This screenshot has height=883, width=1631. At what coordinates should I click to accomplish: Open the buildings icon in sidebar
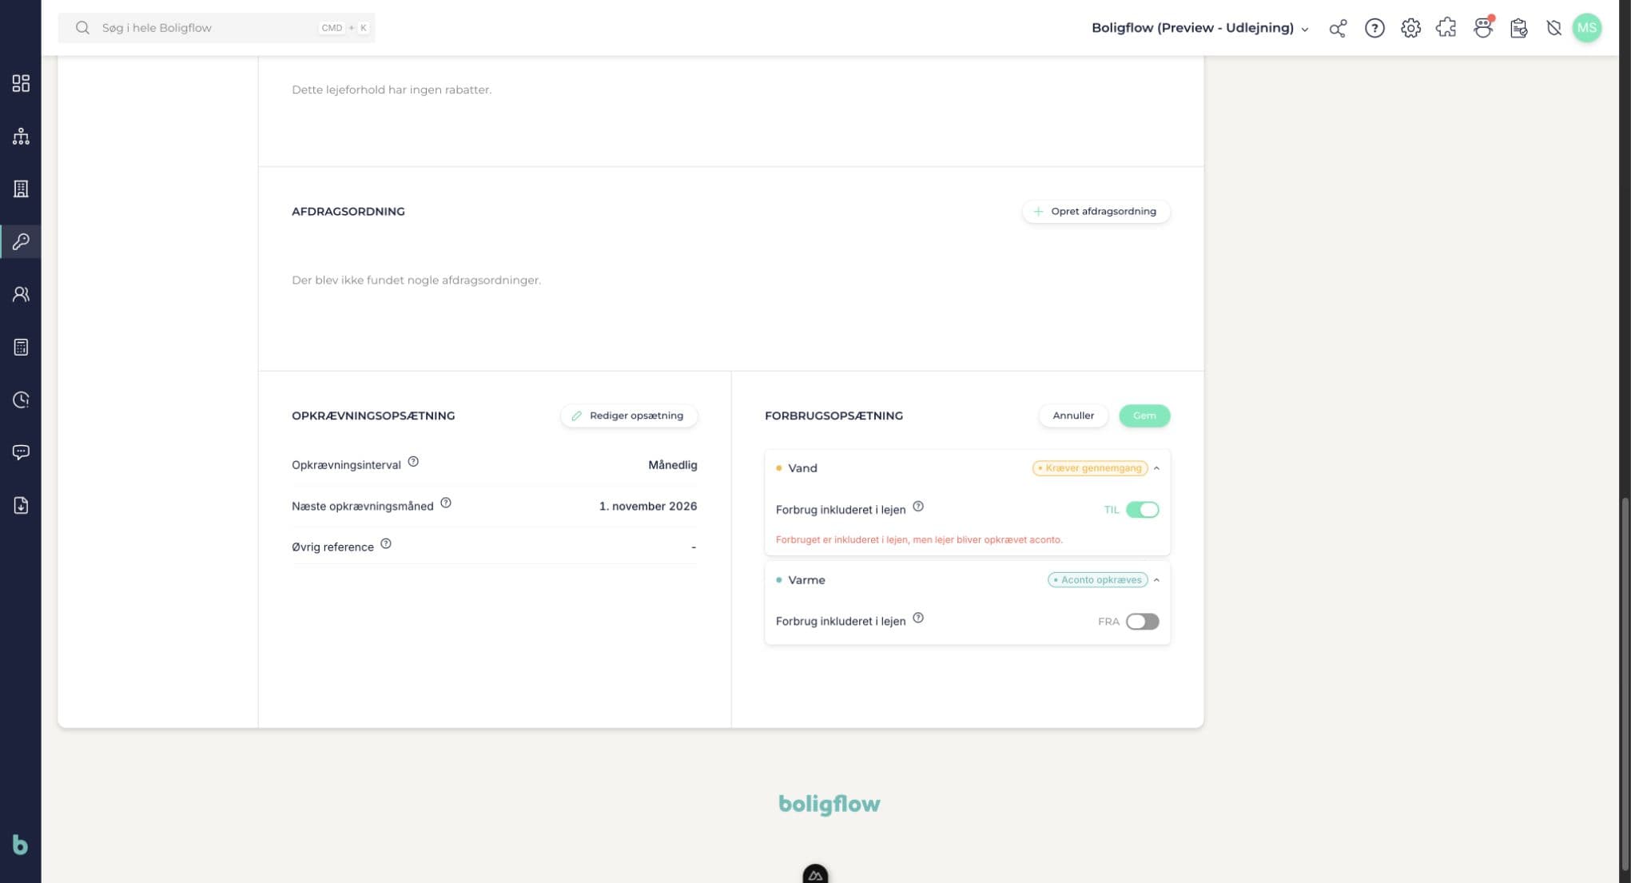(21, 189)
